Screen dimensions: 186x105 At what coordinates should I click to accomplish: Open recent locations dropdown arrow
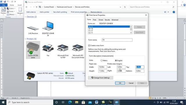[x=34, y=7]
